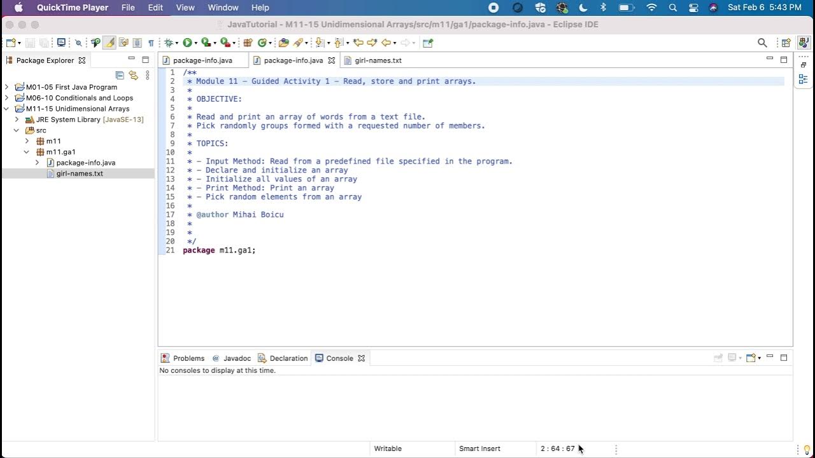Viewport: 815px width, 458px height.
Task: Open the Apple menu
Action: [18, 8]
